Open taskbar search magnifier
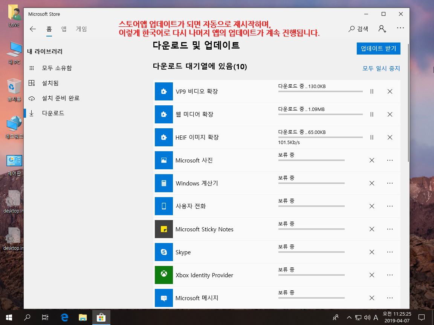 click(x=27, y=317)
